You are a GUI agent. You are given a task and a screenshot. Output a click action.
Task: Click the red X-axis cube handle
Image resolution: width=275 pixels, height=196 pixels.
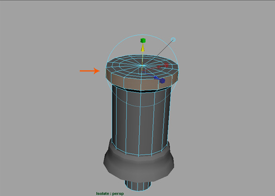coord(167,66)
